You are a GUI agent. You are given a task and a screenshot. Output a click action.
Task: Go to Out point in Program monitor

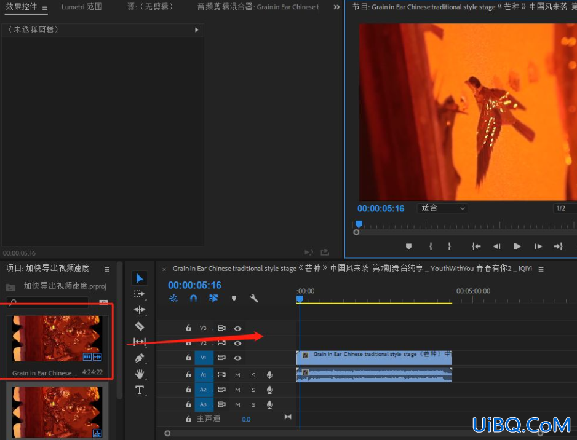558,246
